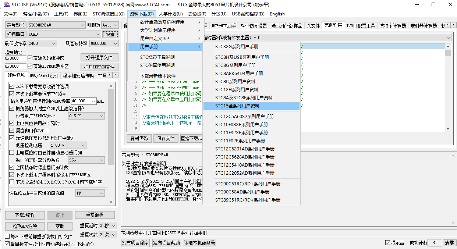Expand the COM3 serial port dropdown
This screenshot has height=249, width=457.
click(x=64, y=34)
